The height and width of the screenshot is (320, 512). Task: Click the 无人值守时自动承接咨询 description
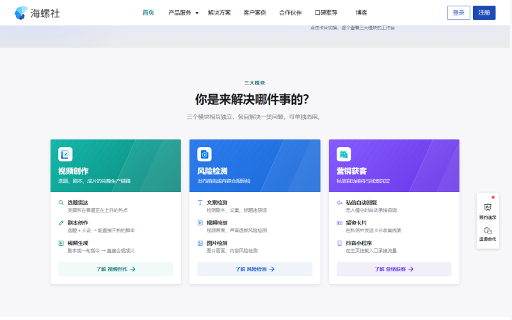tap(371, 211)
